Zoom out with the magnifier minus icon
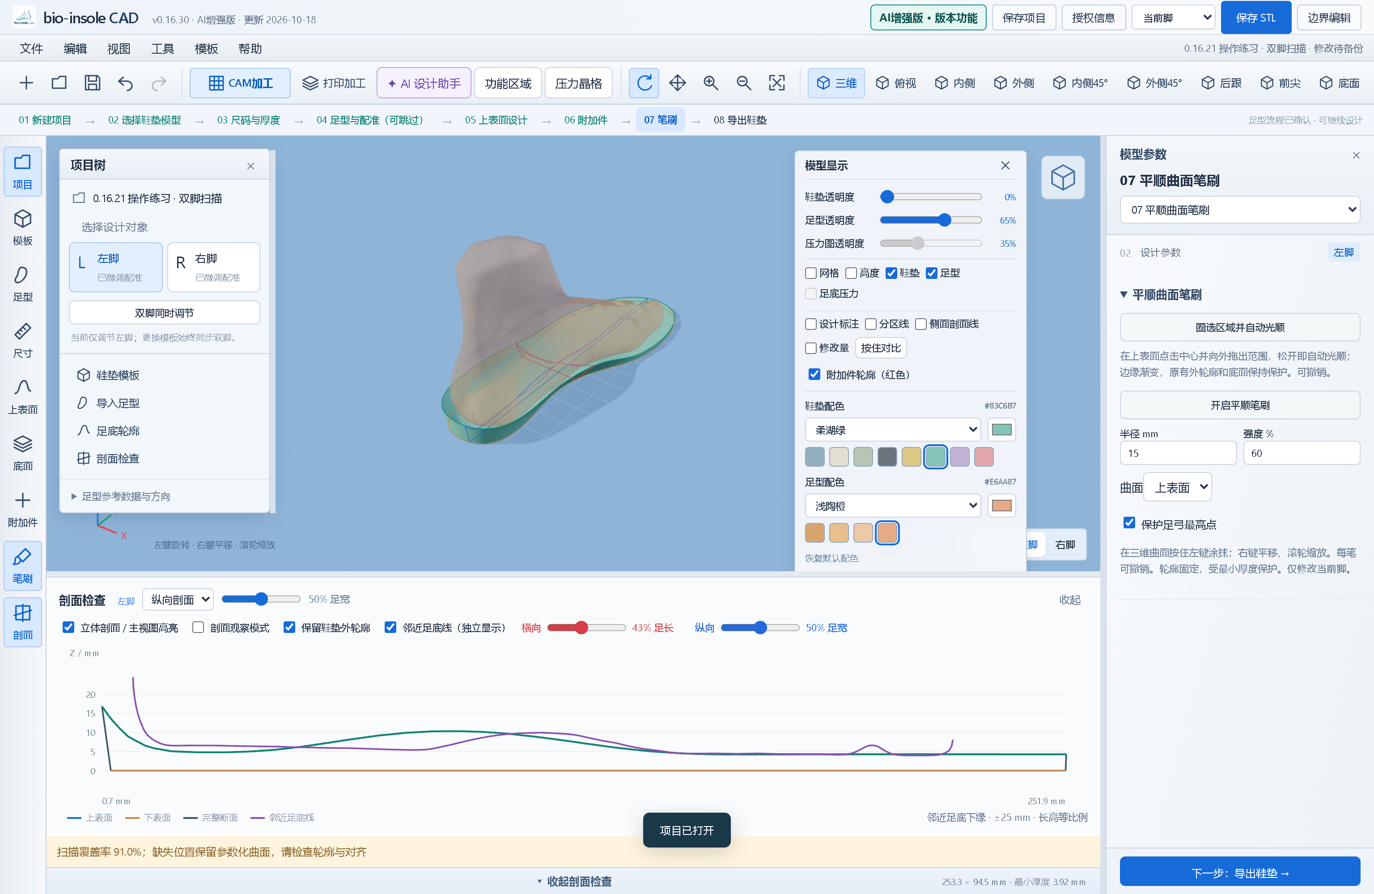 (x=743, y=83)
